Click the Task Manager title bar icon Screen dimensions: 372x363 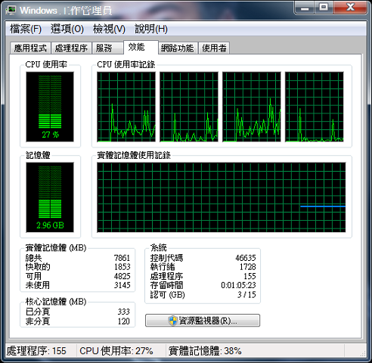tap(11, 10)
